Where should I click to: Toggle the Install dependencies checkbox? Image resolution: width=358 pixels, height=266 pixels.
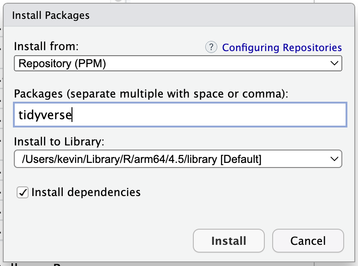[23, 192]
